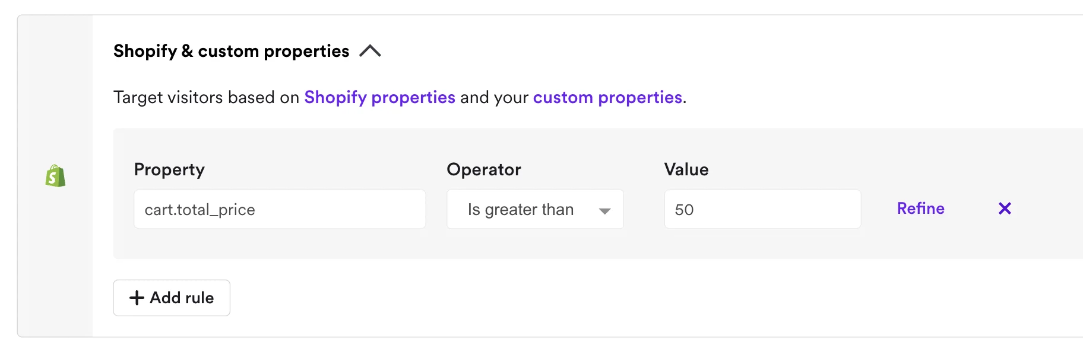
Task: Collapse the section using the chevron-up arrow
Action: 370,51
